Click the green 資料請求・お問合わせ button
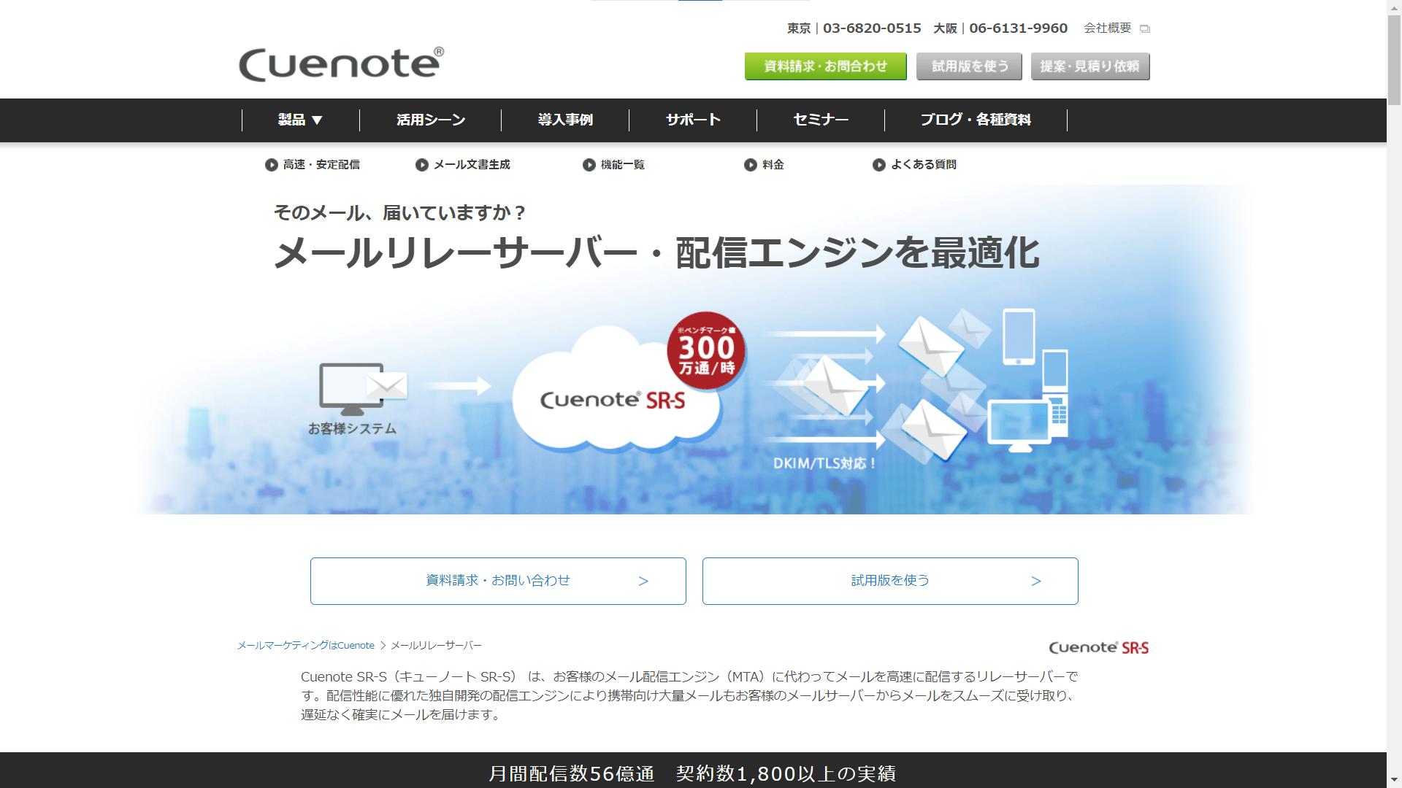This screenshot has width=1402, height=788. click(x=825, y=66)
